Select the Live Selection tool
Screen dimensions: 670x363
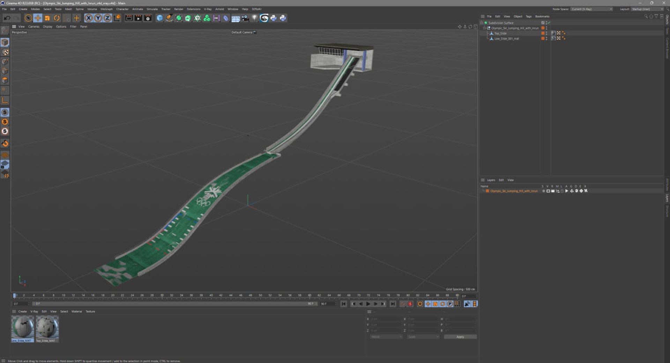(28, 18)
